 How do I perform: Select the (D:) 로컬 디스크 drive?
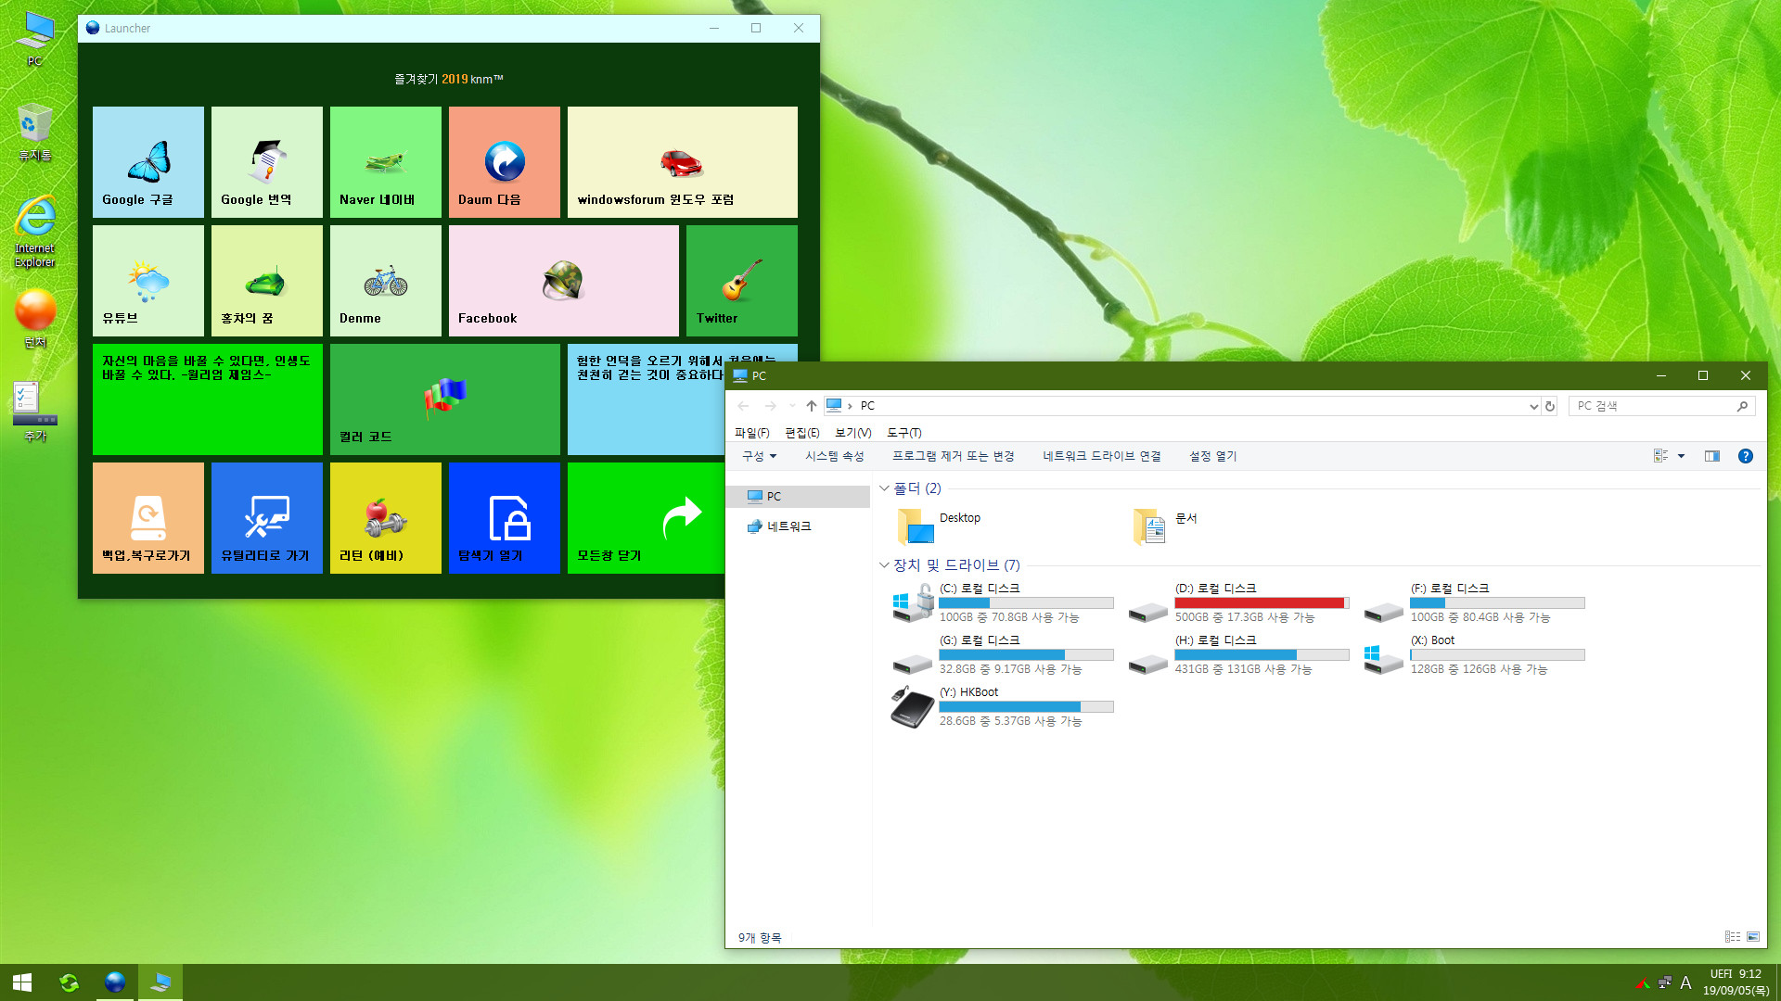click(x=1237, y=602)
